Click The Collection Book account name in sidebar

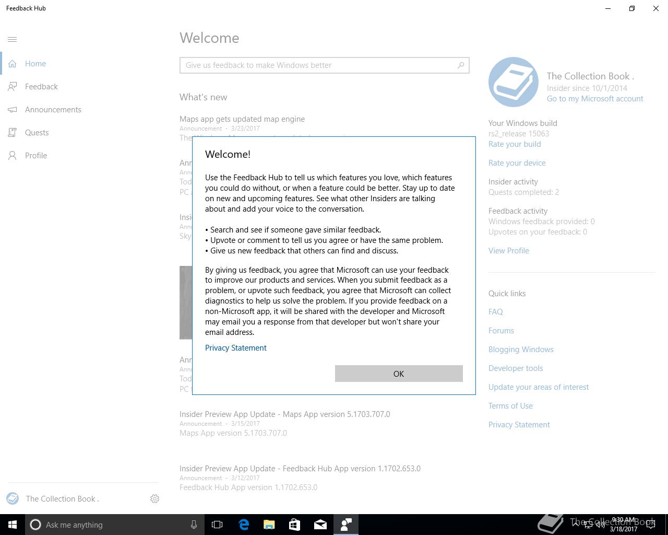click(63, 499)
